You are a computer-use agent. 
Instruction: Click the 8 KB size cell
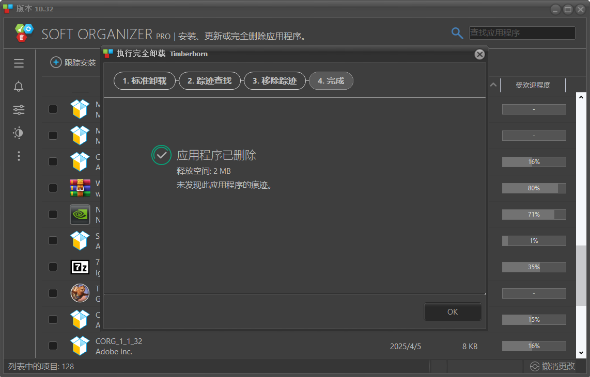tap(470, 346)
